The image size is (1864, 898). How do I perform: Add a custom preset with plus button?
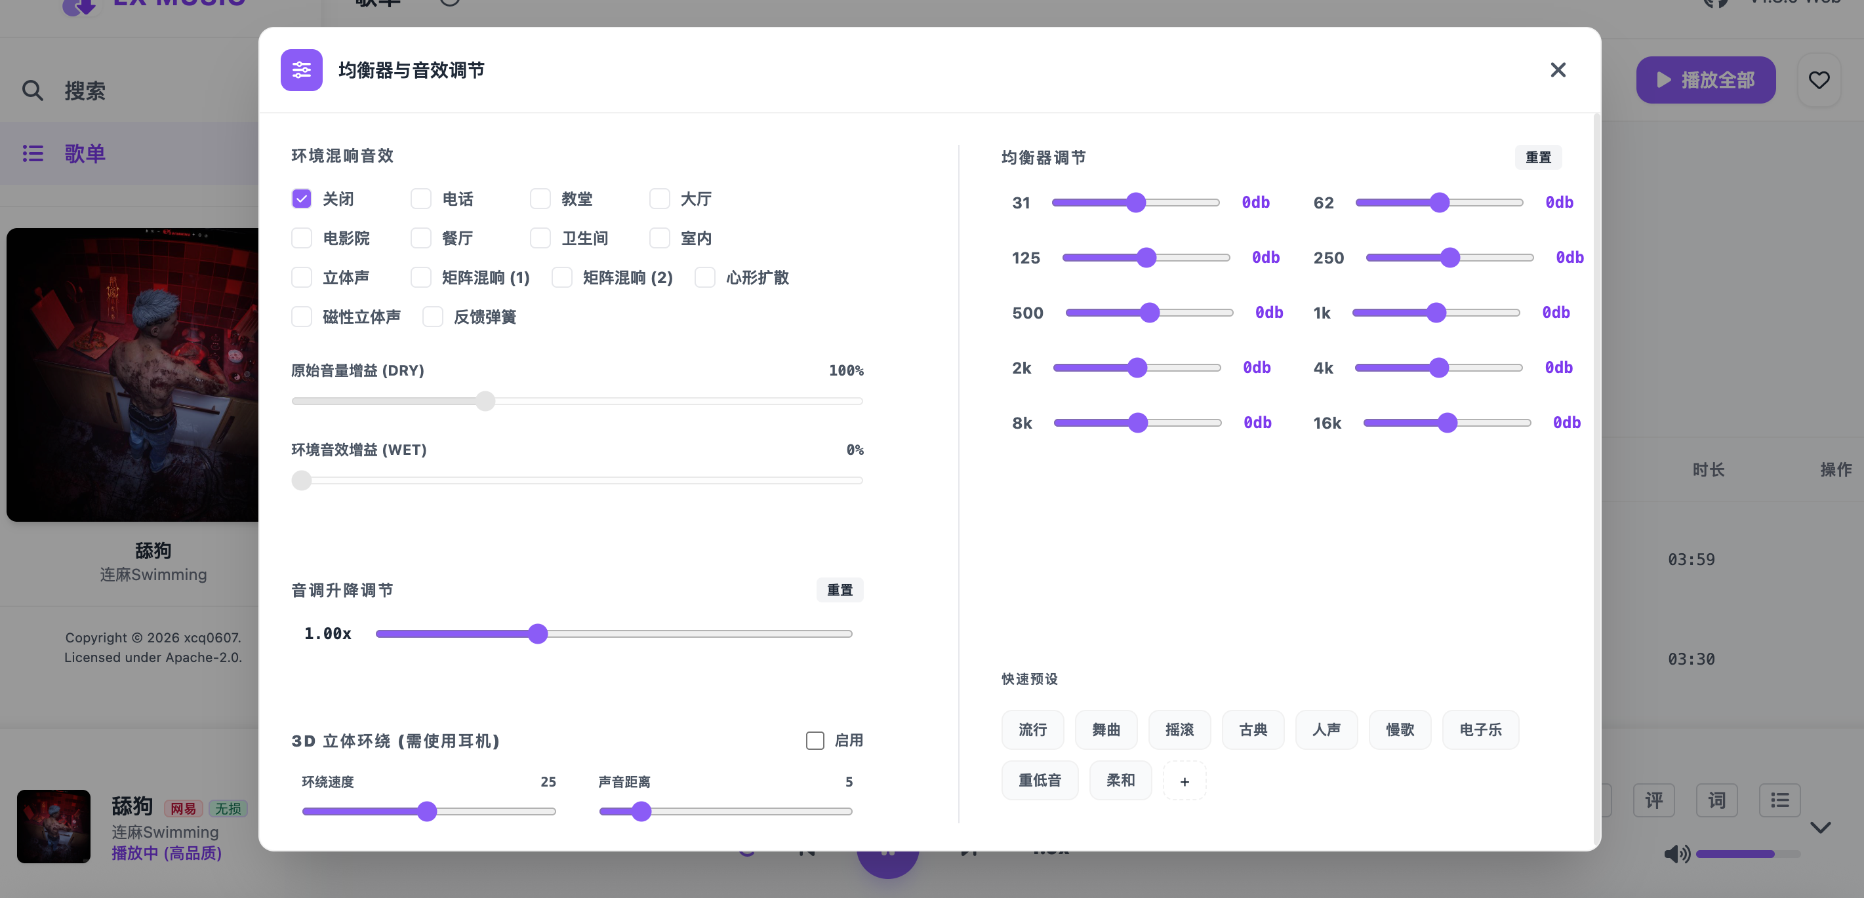[x=1184, y=781]
